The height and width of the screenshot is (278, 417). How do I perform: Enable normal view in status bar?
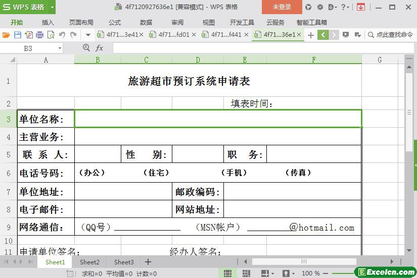coord(227,273)
